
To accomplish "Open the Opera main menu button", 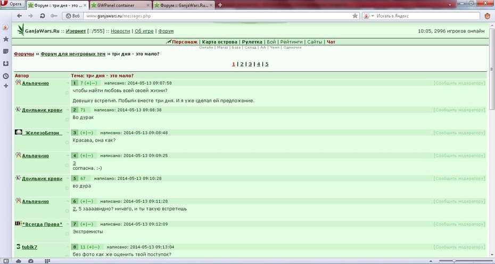I will tap(12, 4).
